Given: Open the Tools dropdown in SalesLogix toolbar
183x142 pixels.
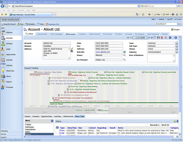Looking at the screenshot, I should (x=41, y=24).
